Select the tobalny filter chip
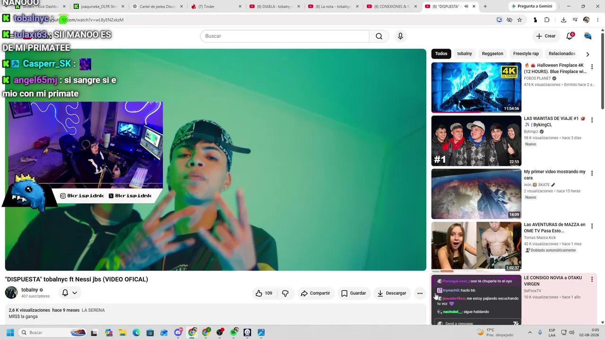The width and height of the screenshot is (605, 340). tap(465, 54)
